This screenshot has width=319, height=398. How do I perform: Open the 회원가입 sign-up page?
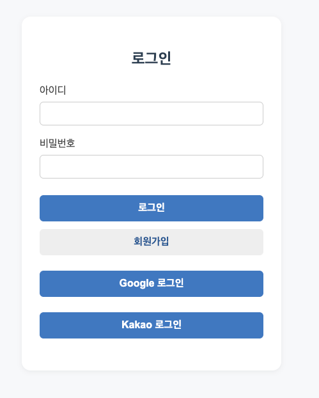[x=152, y=242]
